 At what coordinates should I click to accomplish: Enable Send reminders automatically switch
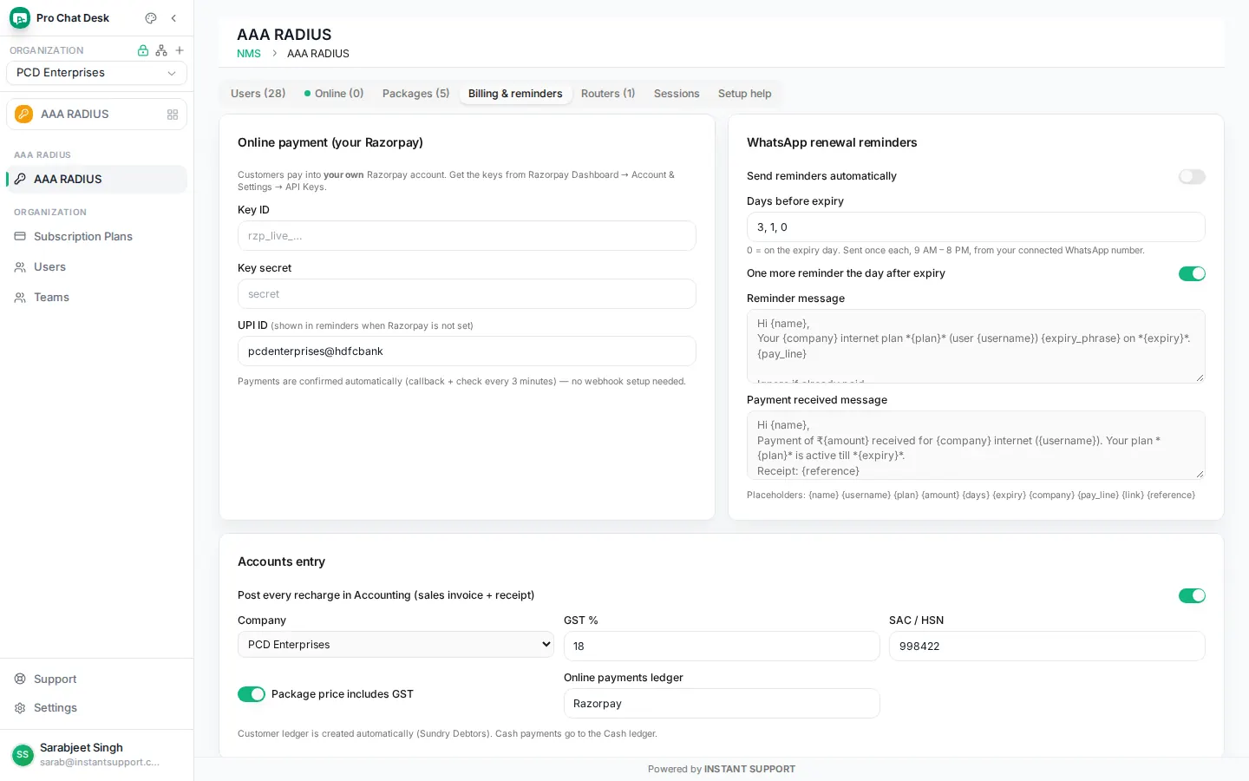(x=1192, y=177)
